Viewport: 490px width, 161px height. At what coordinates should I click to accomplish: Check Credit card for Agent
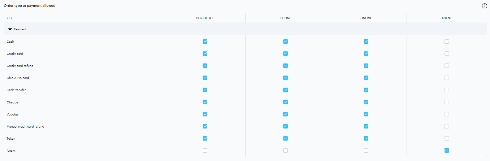[x=447, y=54]
